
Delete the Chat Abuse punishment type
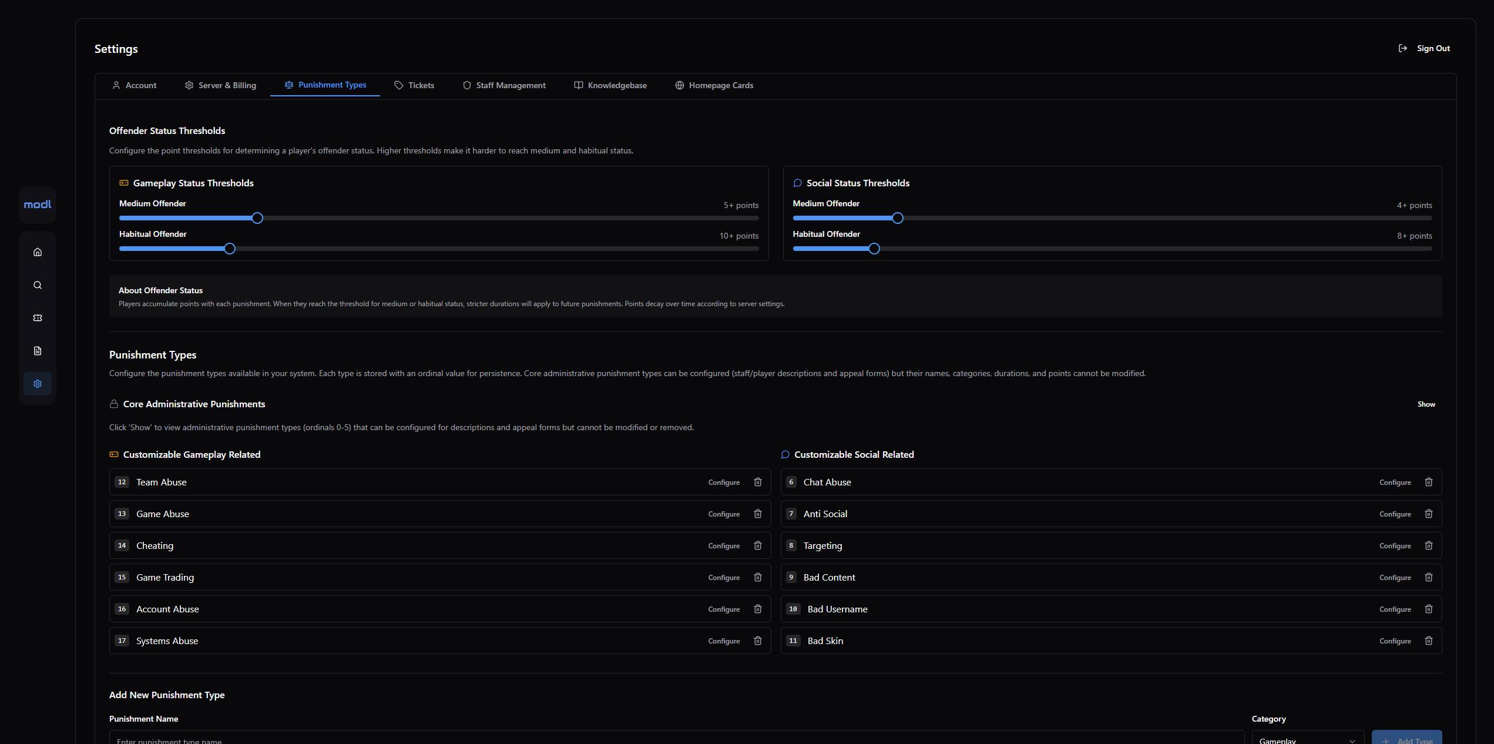tap(1429, 482)
